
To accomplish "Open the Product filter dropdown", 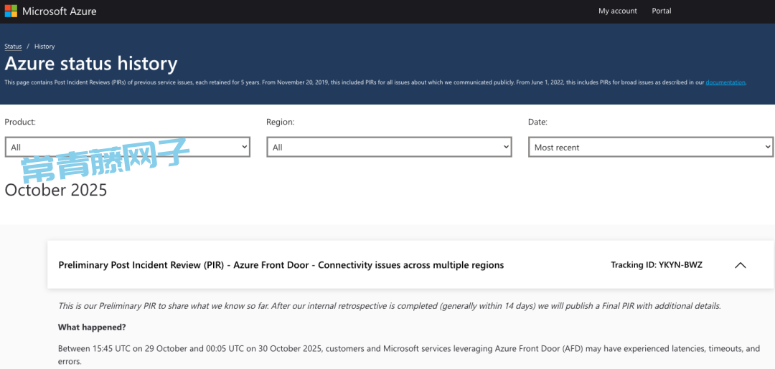I will point(128,147).
